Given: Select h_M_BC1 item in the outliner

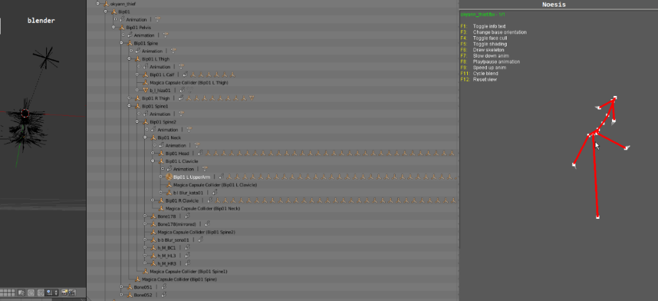Looking at the screenshot, I should 168,248.
